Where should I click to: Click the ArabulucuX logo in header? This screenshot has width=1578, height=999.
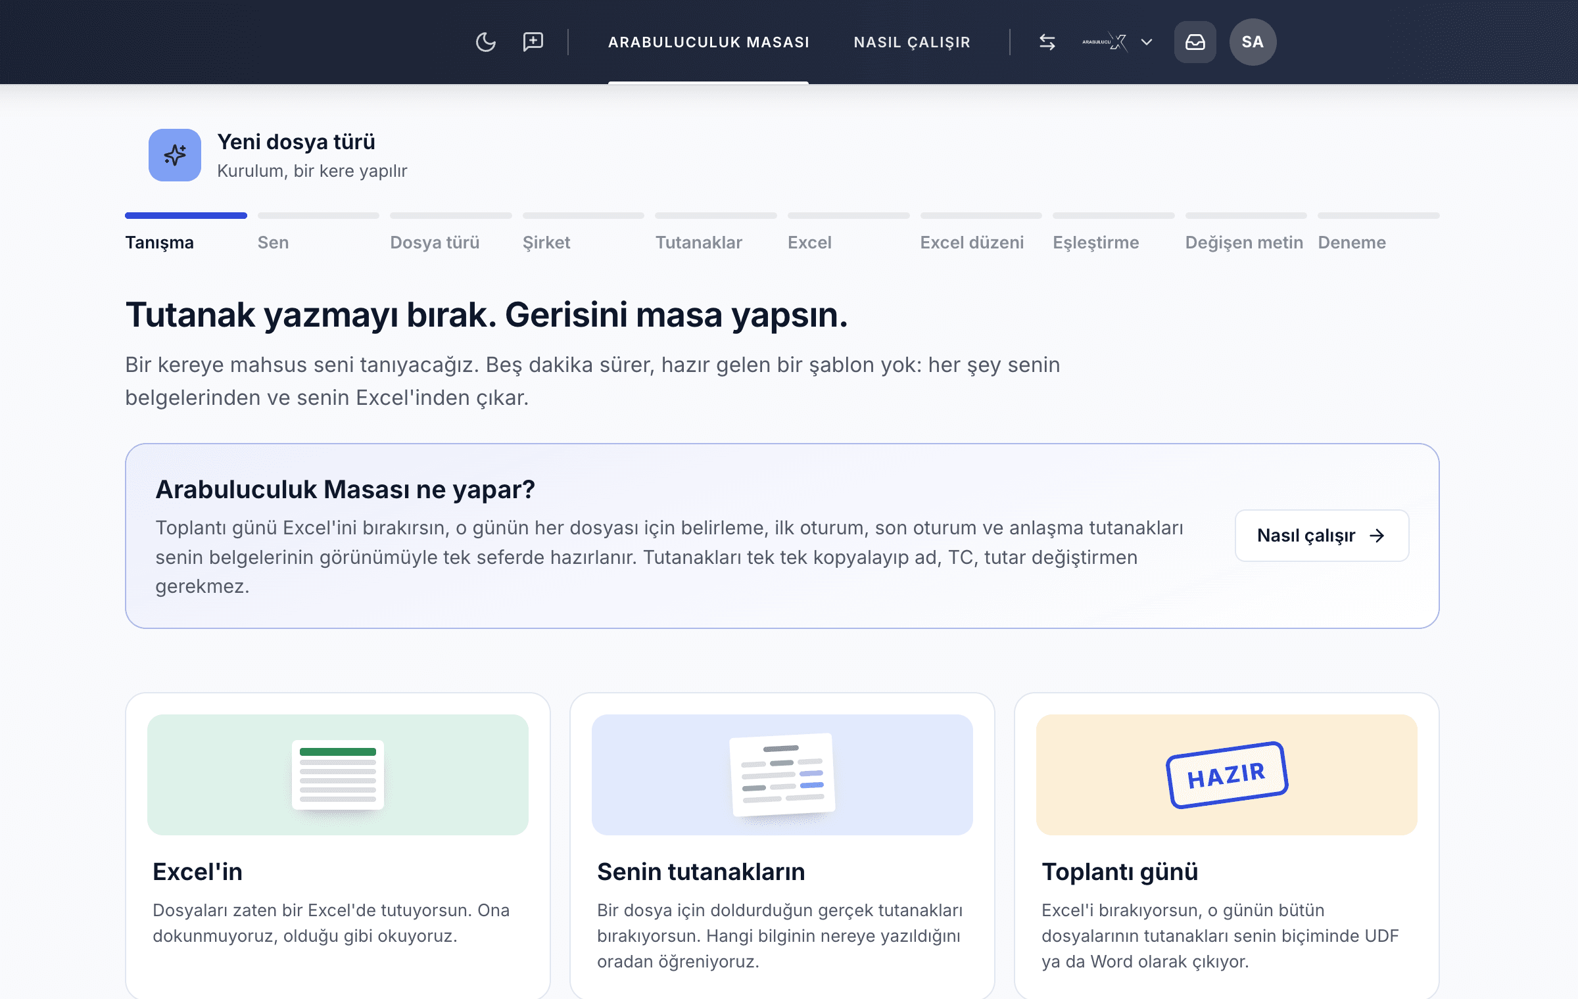tap(1105, 42)
